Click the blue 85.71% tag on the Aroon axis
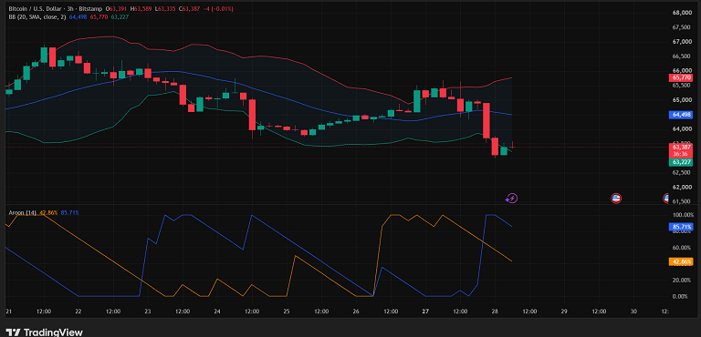This screenshot has height=337, width=701. coord(681,227)
